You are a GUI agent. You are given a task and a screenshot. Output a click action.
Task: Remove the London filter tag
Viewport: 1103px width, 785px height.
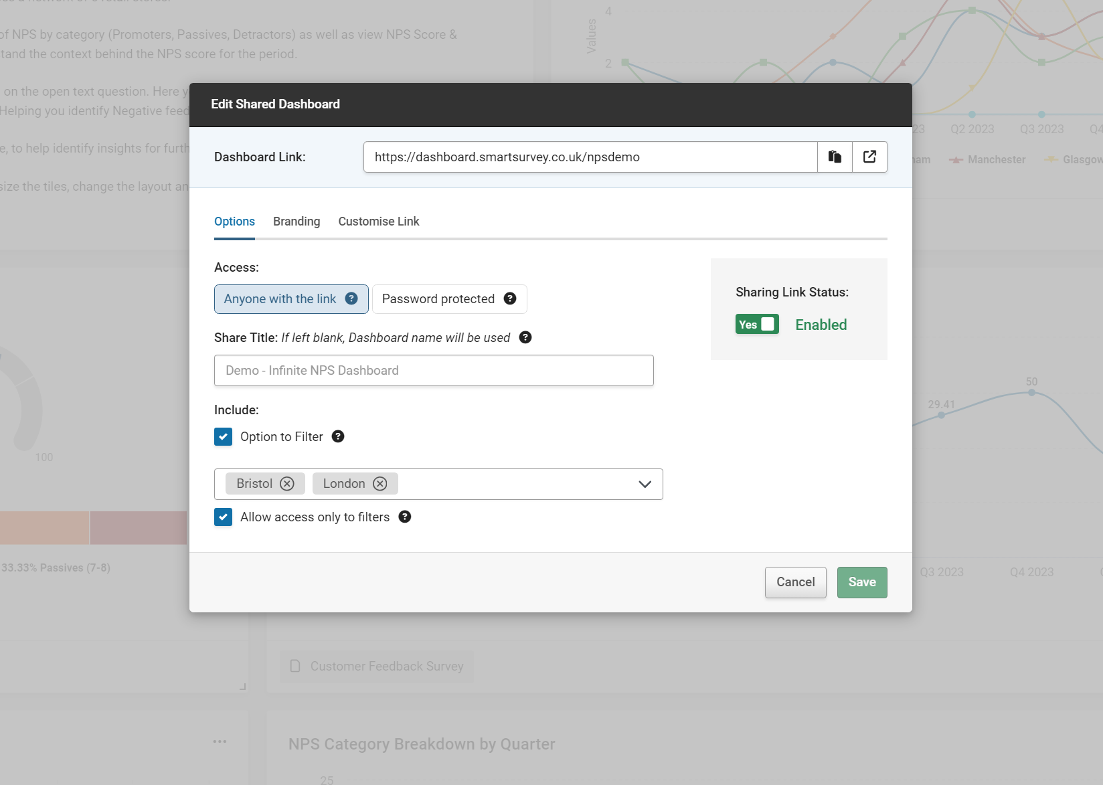tap(379, 483)
